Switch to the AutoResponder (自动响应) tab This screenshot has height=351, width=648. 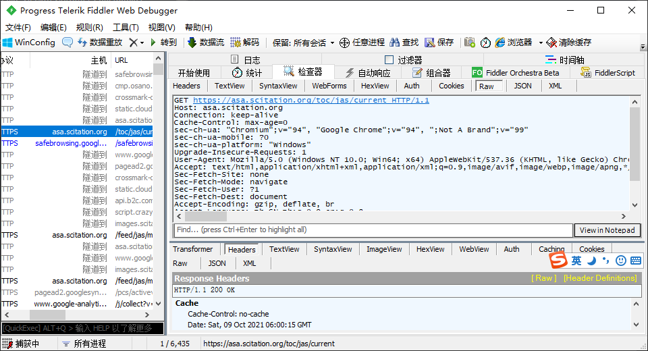coord(368,73)
